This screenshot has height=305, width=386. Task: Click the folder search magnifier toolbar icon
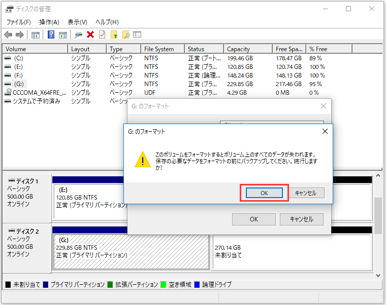[x=126, y=34]
